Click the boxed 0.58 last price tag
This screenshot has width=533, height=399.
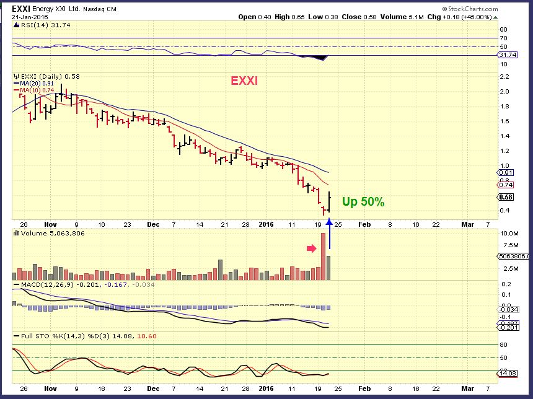(506, 197)
